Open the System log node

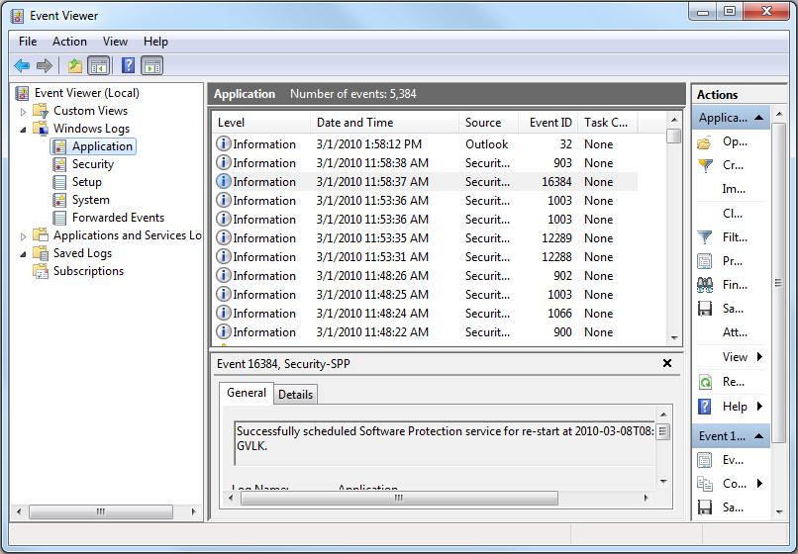click(90, 200)
